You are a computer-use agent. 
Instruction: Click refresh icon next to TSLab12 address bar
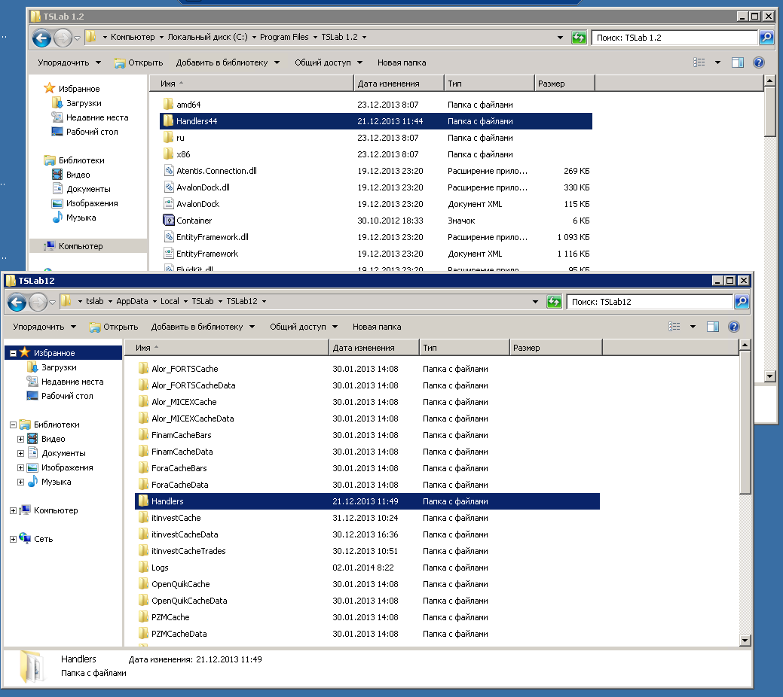click(554, 302)
